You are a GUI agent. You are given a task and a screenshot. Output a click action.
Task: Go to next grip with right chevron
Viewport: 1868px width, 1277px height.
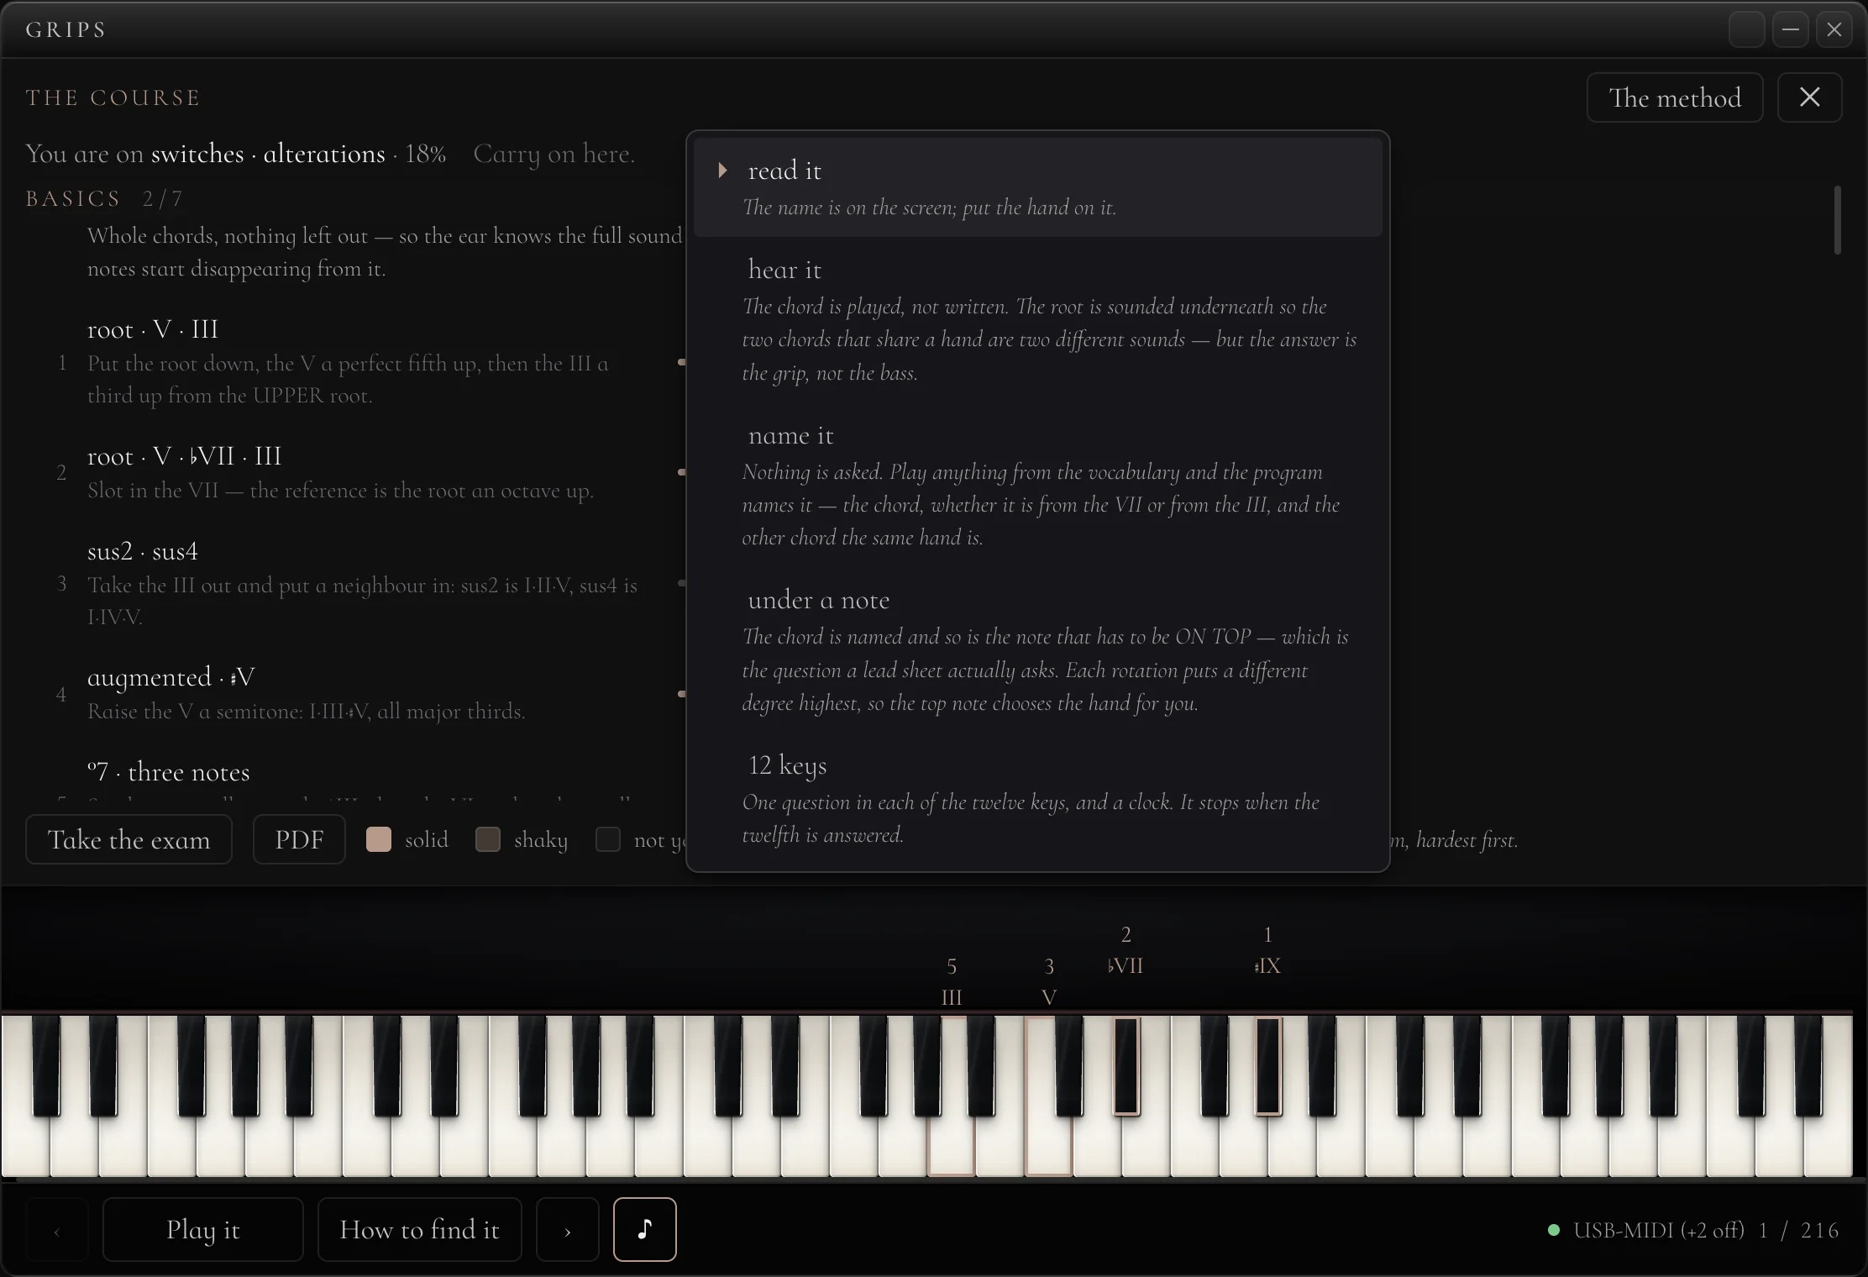pyautogui.click(x=568, y=1230)
